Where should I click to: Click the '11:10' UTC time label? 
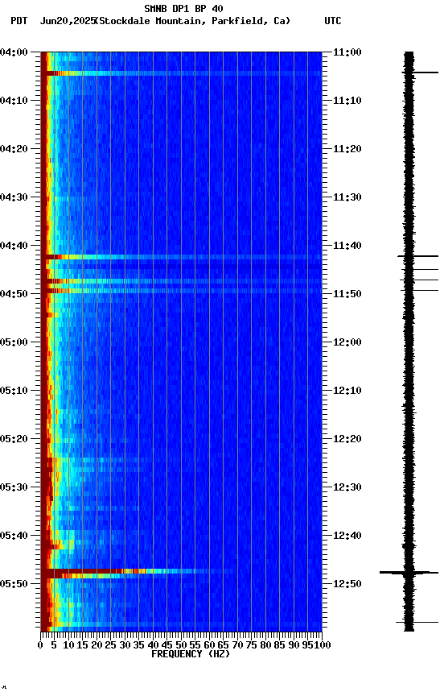(x=347, y=101)
